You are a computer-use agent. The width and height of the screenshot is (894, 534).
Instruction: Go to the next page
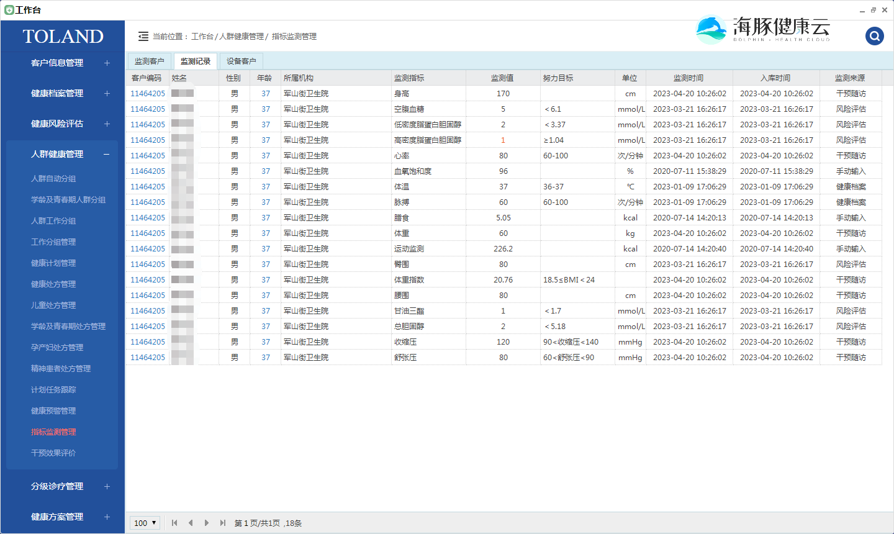click(207, 523)
